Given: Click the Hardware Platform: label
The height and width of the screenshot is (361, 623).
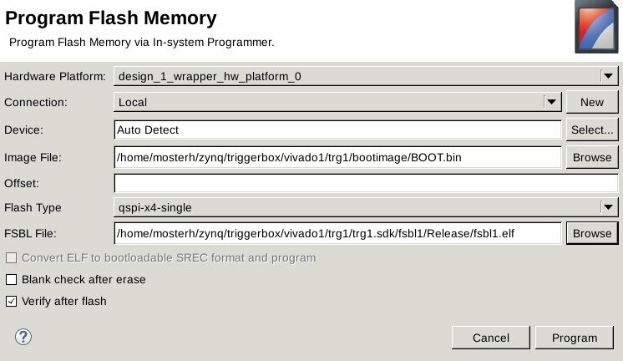Looking at the screenshot, I should 55,76.
